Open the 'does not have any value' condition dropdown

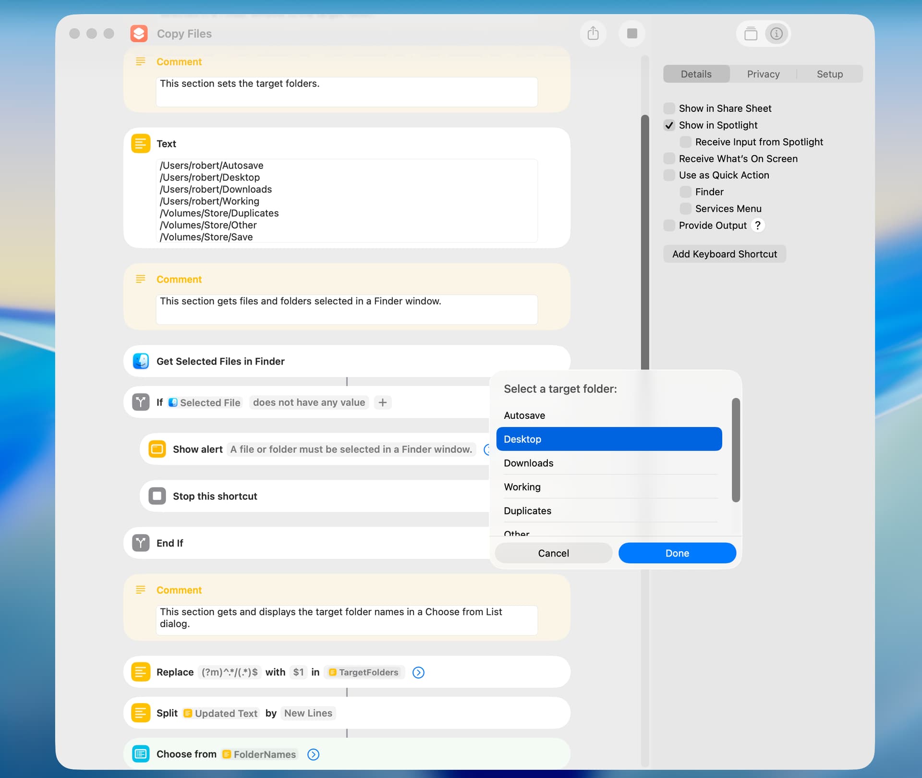309,402
